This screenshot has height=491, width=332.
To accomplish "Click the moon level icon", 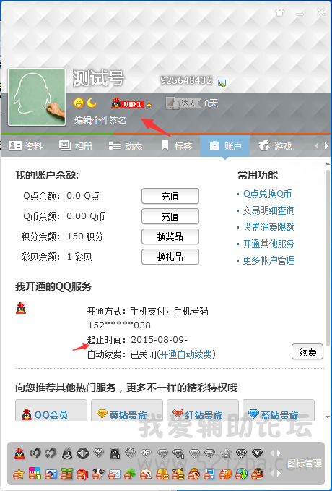I will (x=92, y=103).
